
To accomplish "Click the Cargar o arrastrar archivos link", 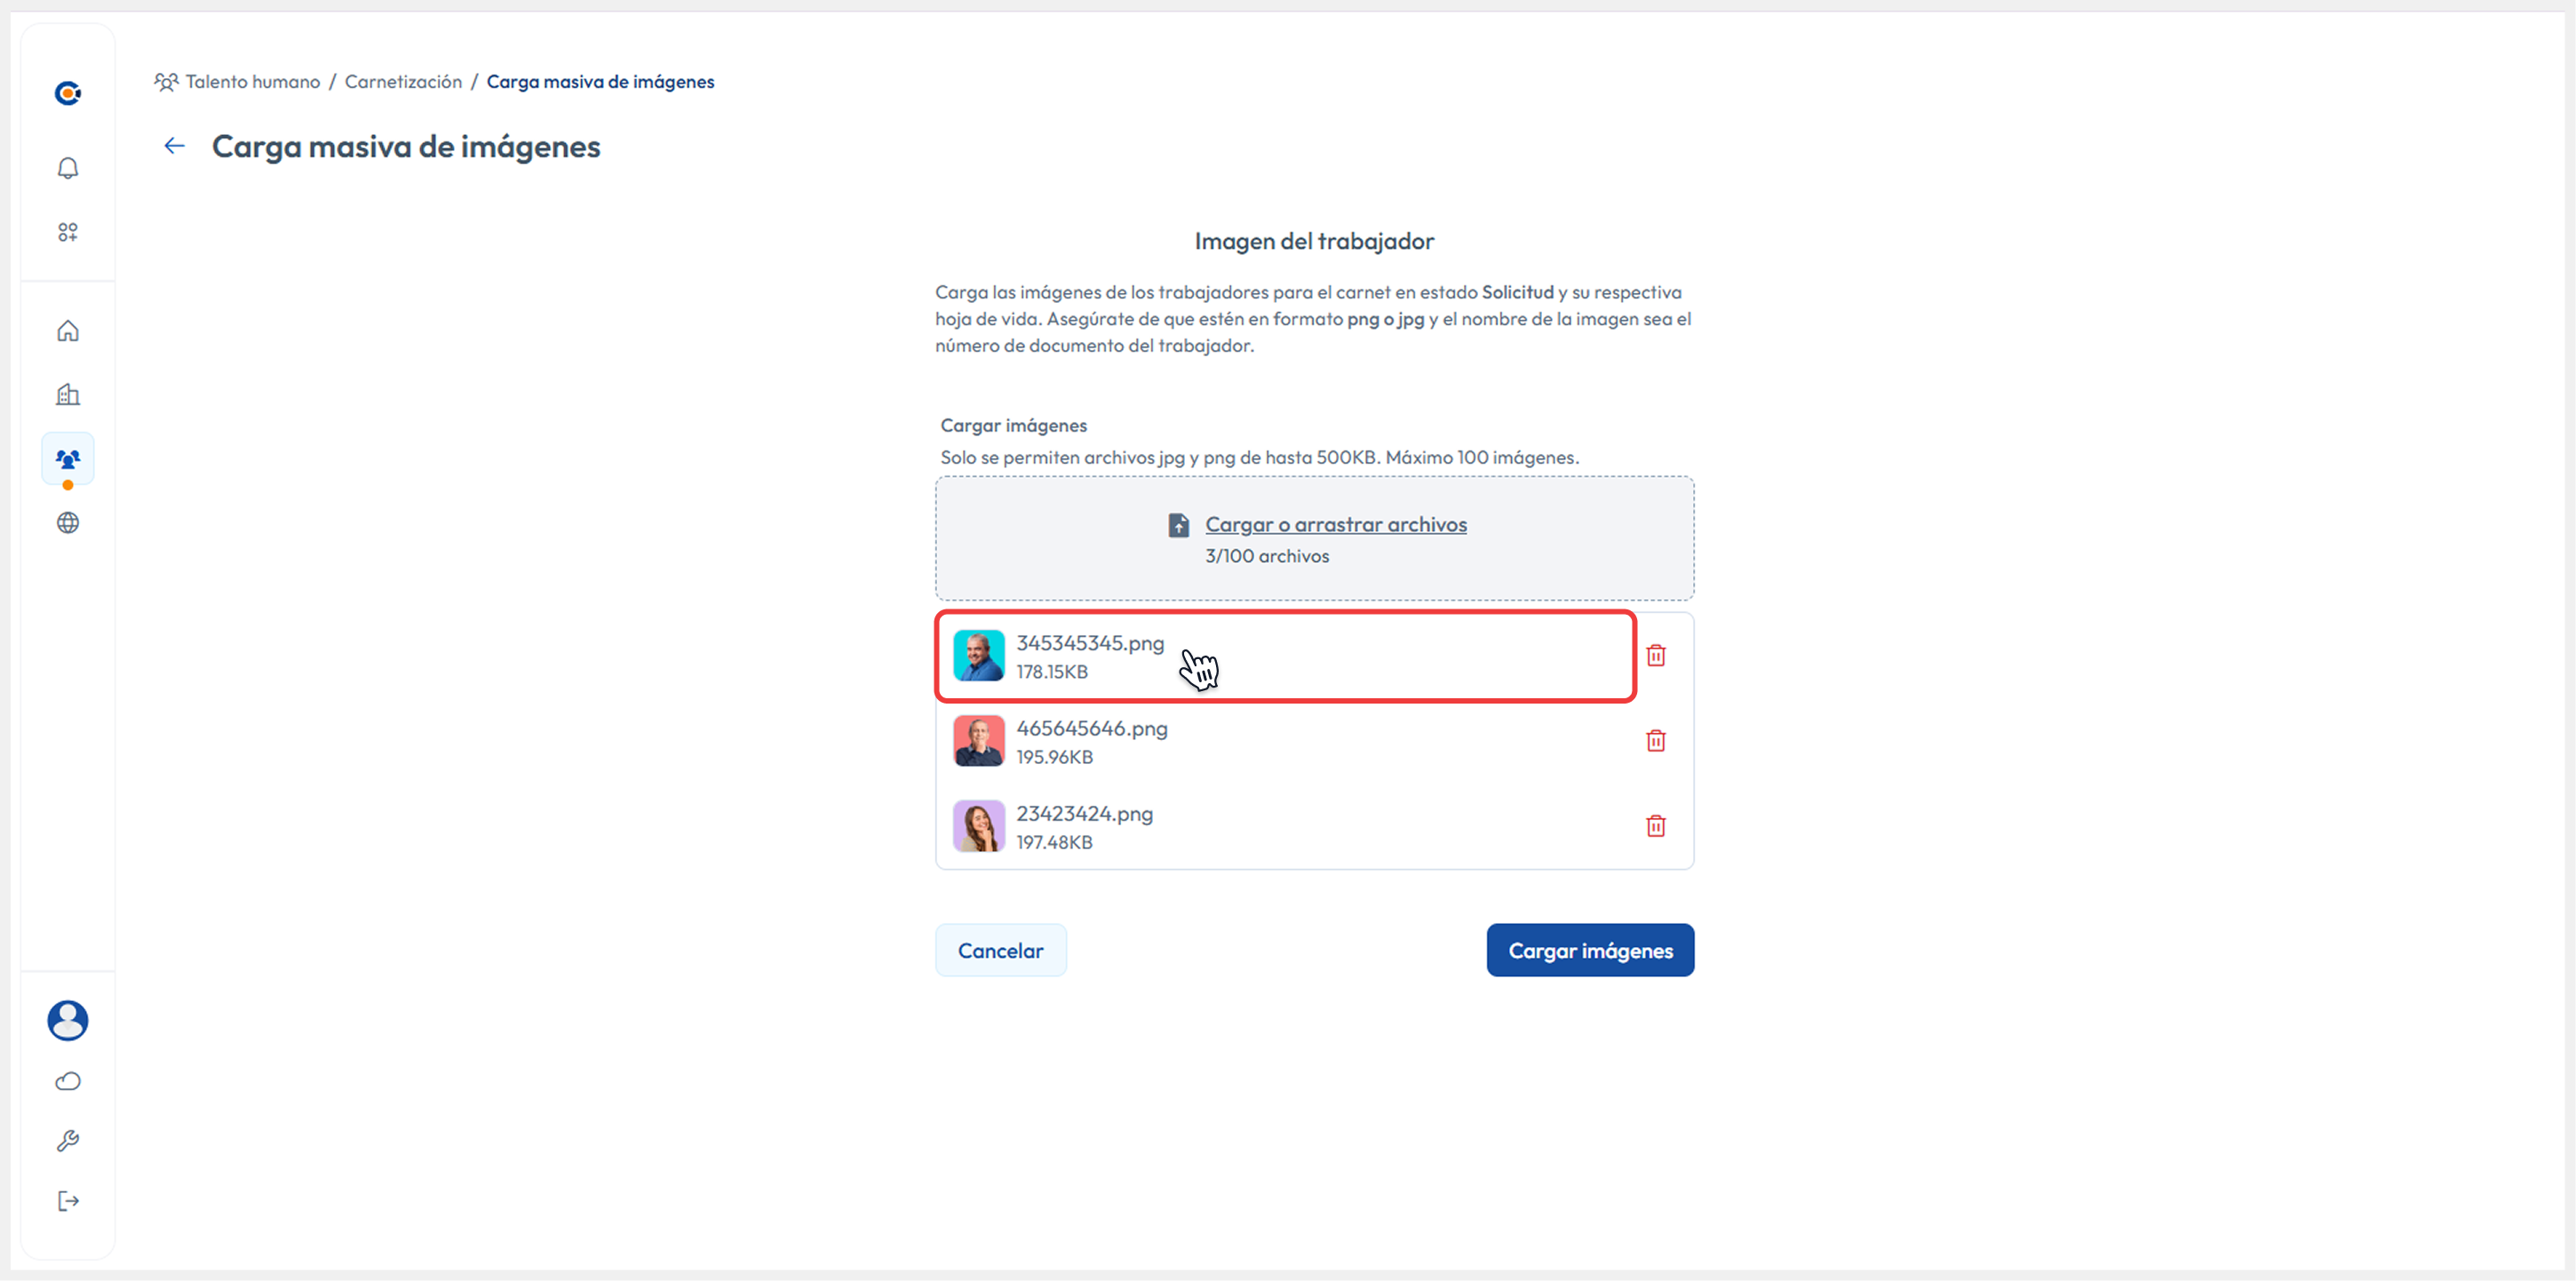I will pos(1335,525).
